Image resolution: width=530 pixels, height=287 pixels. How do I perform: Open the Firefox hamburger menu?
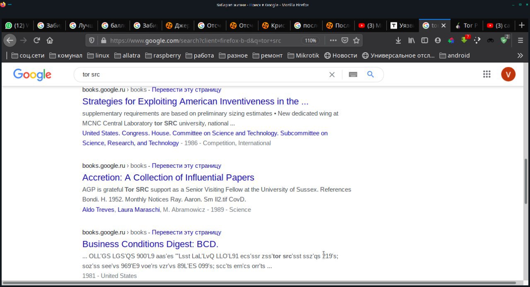click(x=520, y=40)
